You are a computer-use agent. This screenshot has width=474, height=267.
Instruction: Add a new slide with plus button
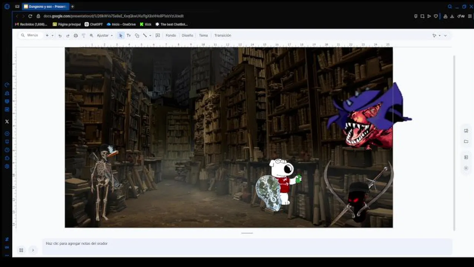pyautogui.click(x=47, y=35)
